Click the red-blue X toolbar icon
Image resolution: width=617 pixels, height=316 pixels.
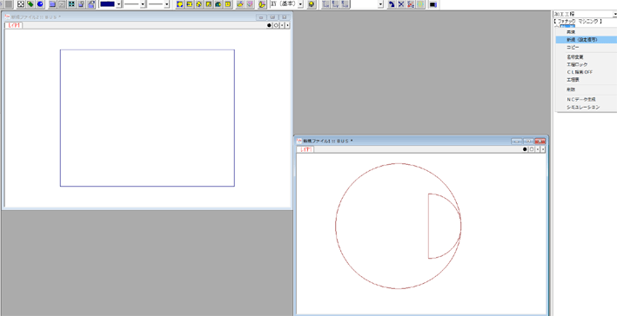tap(411, 4)
